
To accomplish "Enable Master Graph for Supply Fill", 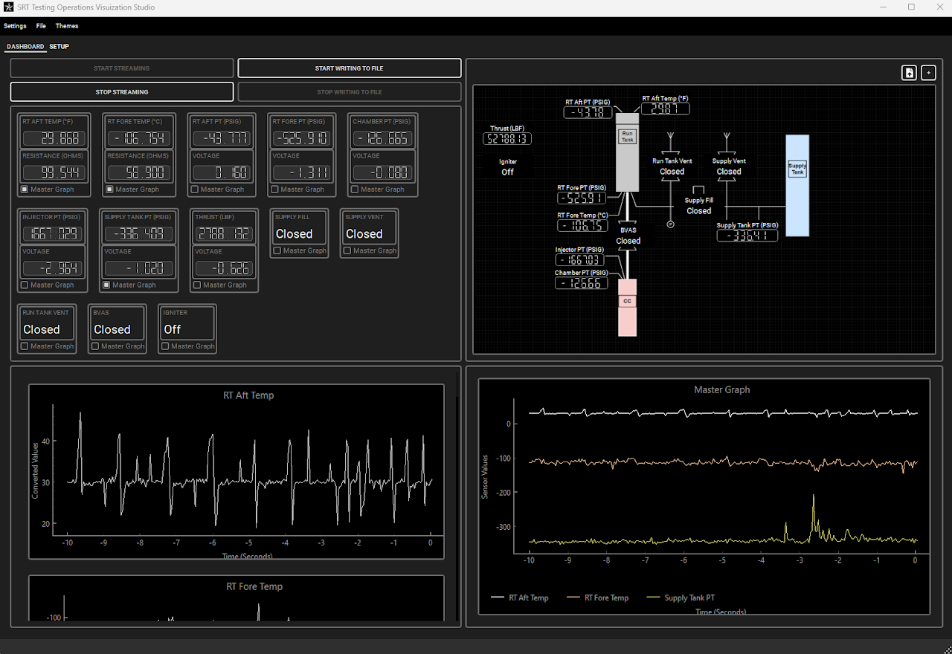I will pyautogui.click(x=277, y=251).
